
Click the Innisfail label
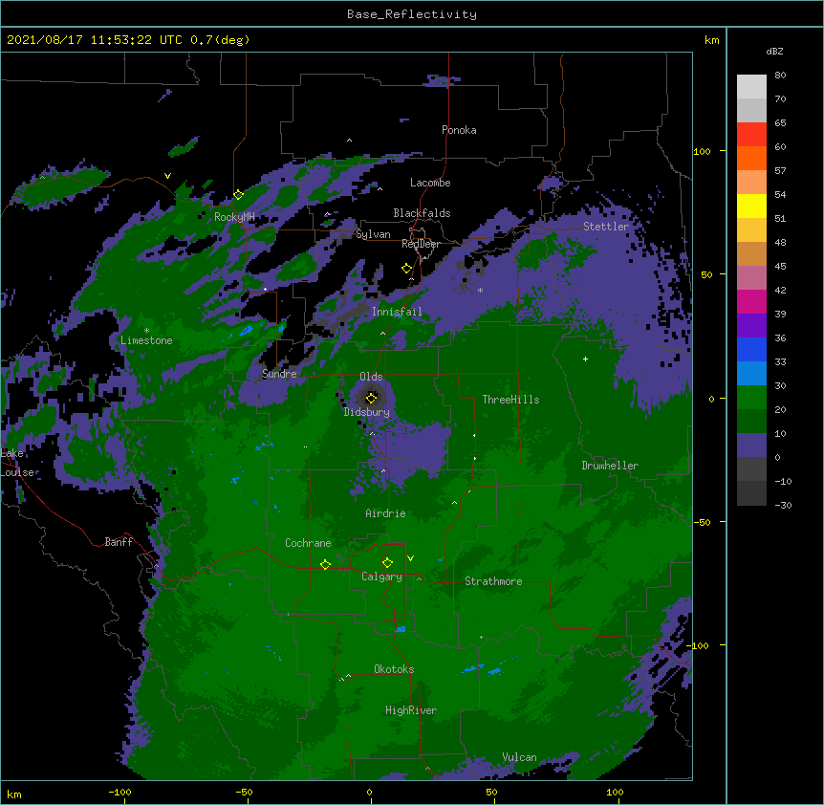click(397, 312)
